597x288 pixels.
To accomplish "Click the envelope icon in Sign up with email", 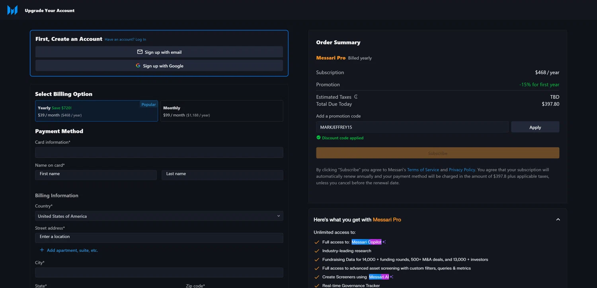I will 140,52.
